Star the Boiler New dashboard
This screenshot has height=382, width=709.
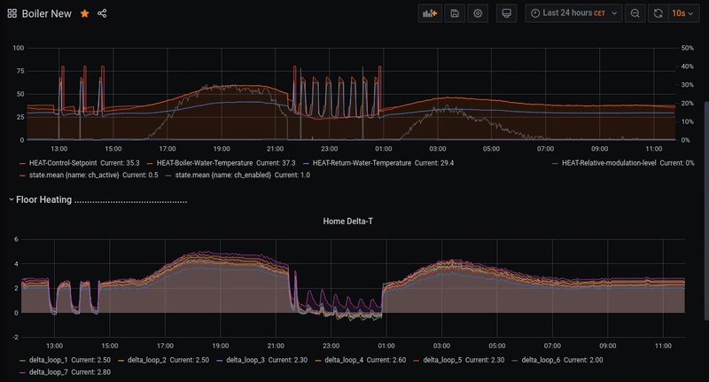point(84,13)
